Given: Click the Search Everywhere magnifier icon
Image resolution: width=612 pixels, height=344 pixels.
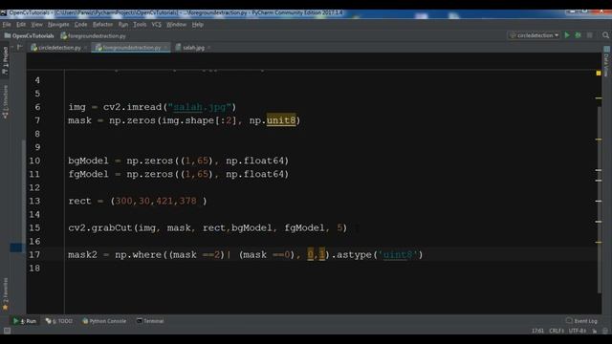Looking at the screenshot, I should click(605, 35).
